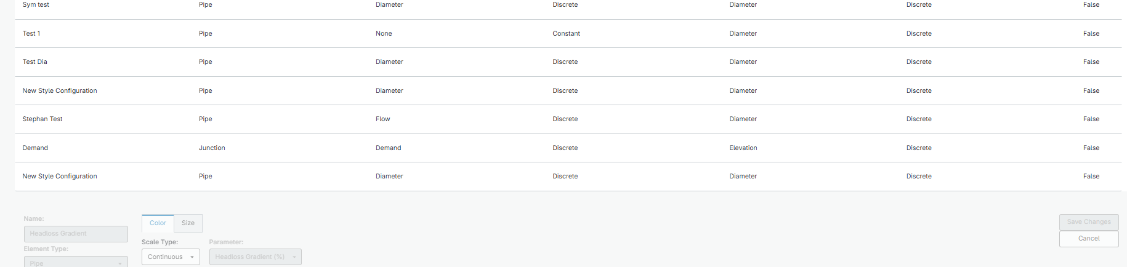
Task: Click Constant in the Test 1 row
Action: pos(566,34)
